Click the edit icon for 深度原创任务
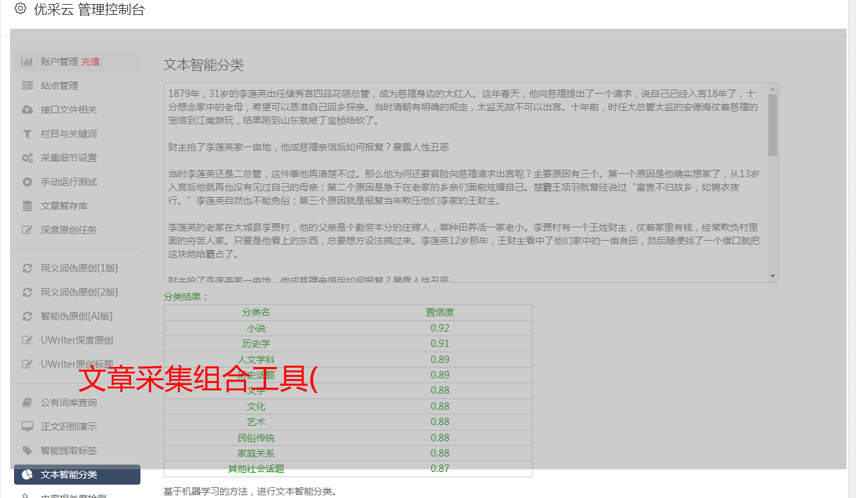Screen dimensions: 856x498 (x=27, y=230)
